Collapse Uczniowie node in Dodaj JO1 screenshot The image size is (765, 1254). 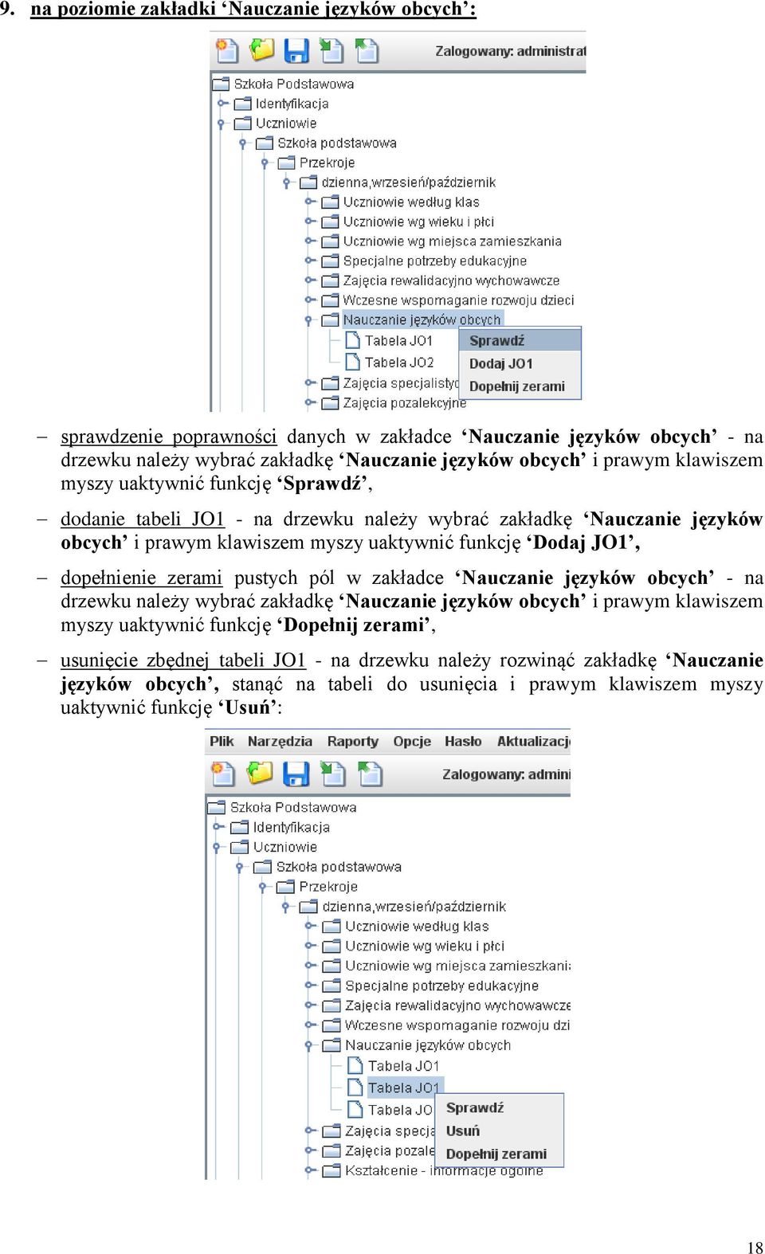[x=221, y=123]
